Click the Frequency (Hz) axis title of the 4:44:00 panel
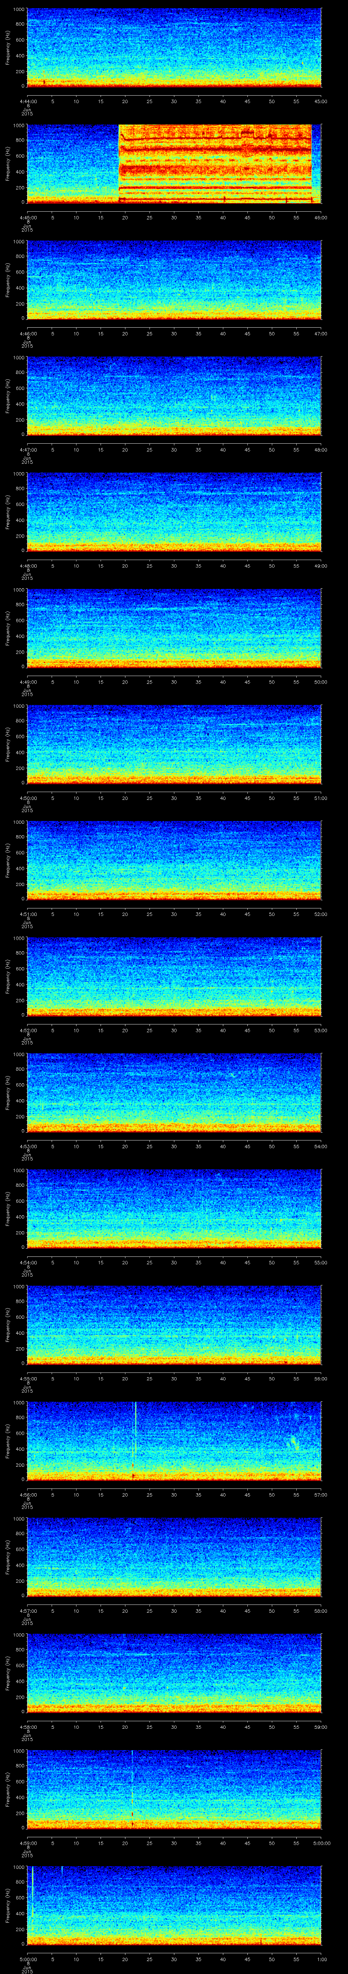Image resolution: width=348 pixels, height=1974 pixels. (8, 48)
